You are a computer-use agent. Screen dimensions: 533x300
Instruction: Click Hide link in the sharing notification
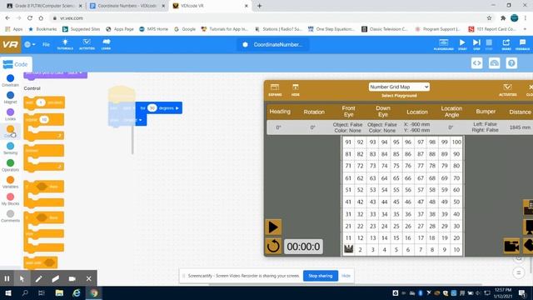click(x=346, y=276)
